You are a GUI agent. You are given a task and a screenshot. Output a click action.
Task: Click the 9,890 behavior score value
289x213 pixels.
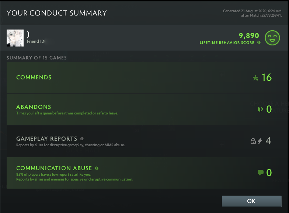coord(249,35)
